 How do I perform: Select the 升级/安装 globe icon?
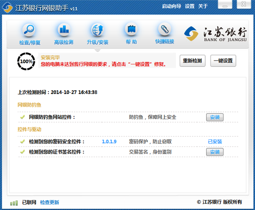[97, 30]
